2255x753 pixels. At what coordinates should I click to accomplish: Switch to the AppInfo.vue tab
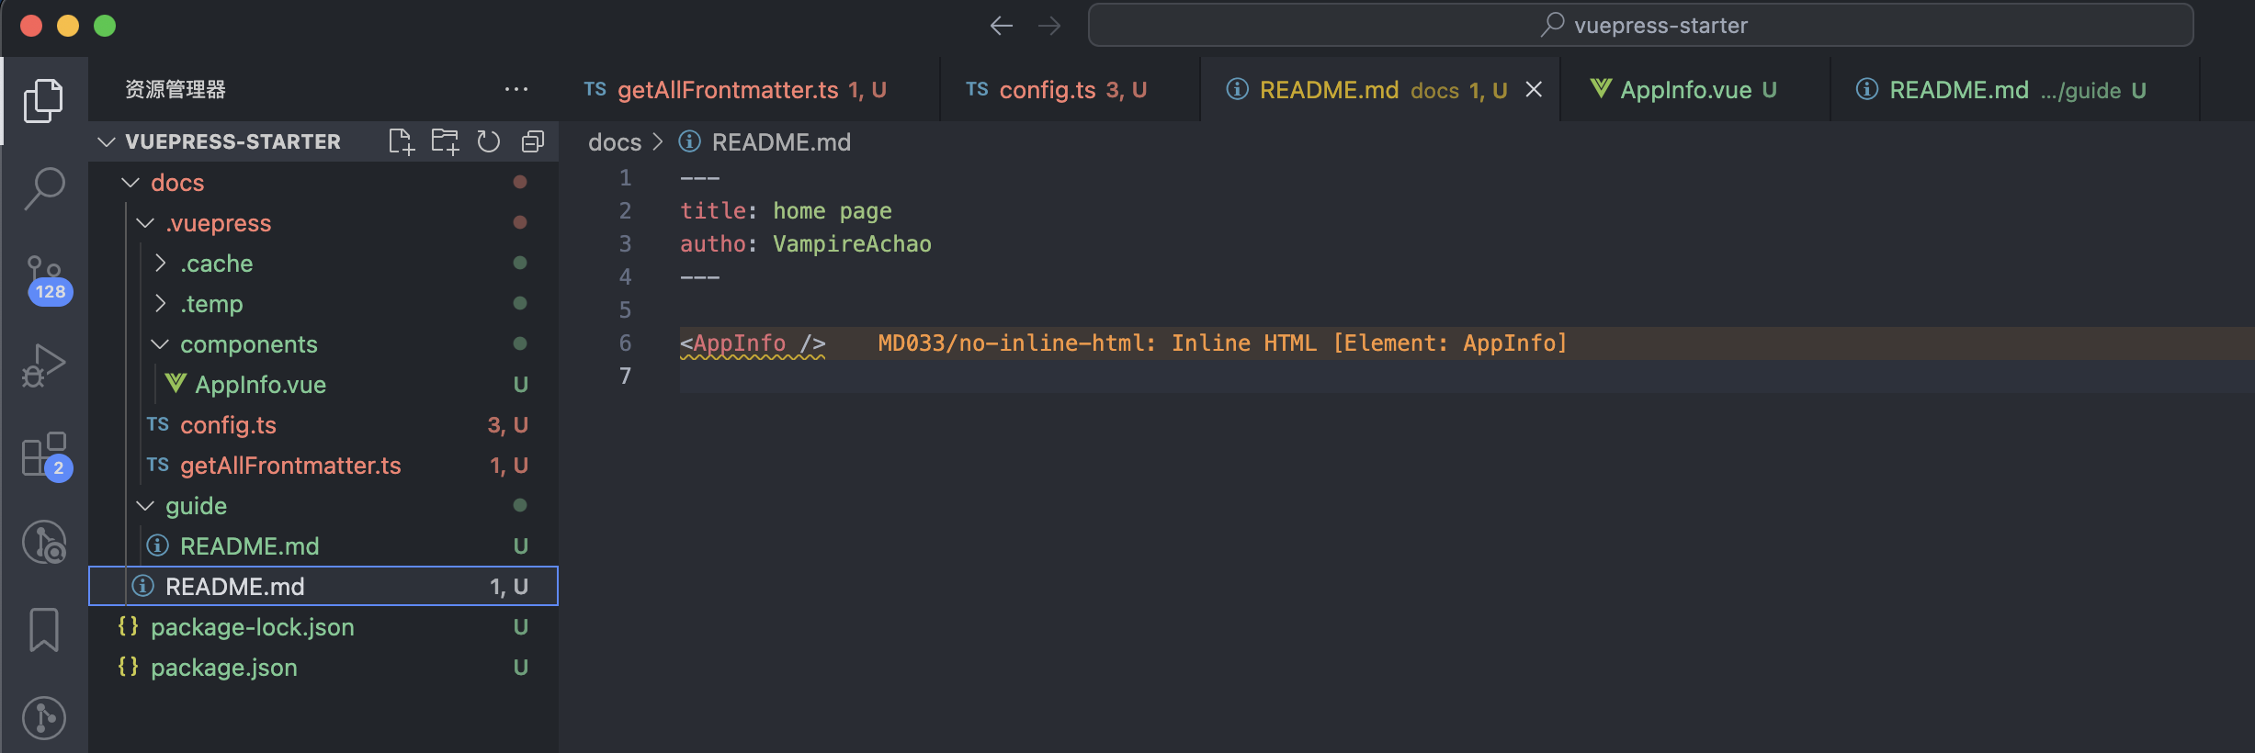tap(1684, 90)
